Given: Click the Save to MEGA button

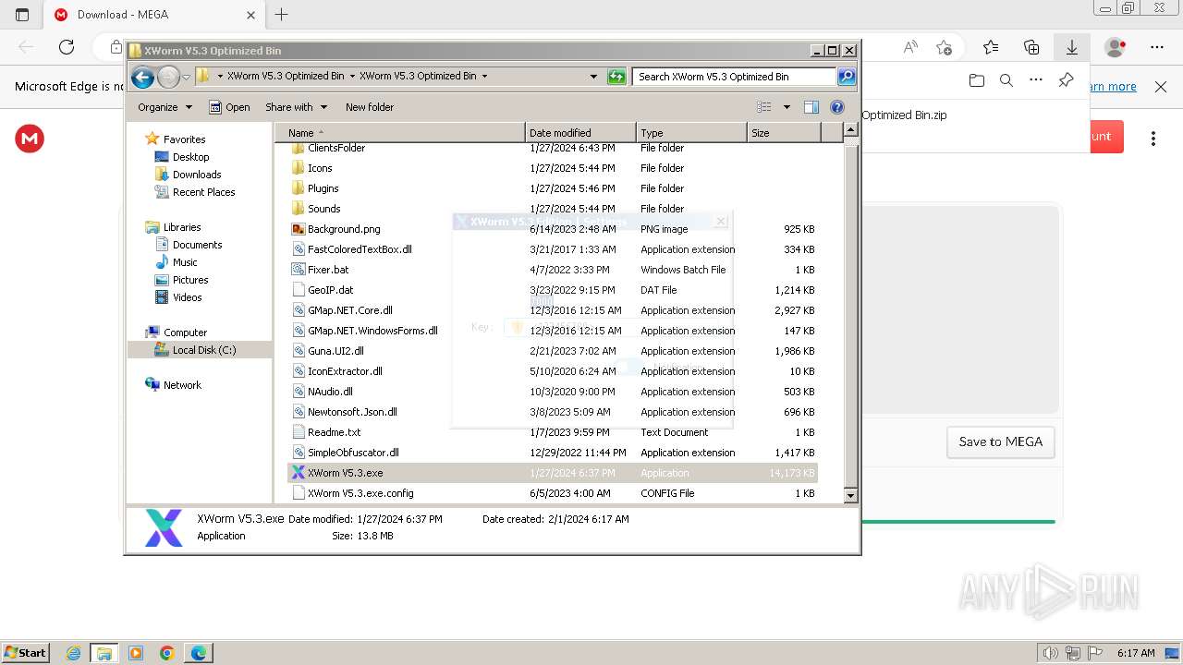Looking at the screenshot, I should coord(1001,441).
